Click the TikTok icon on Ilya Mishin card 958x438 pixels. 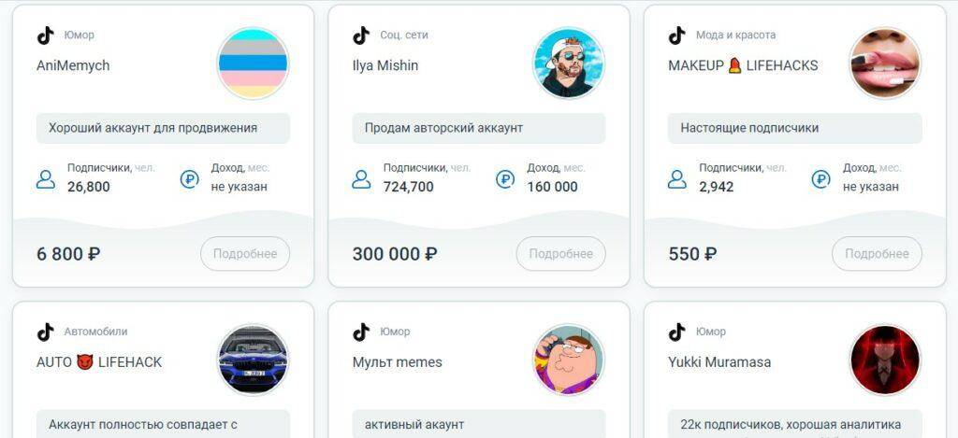361,35
